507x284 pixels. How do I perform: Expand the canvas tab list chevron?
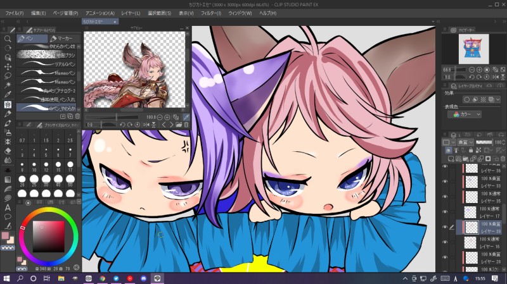coord(433,22)
